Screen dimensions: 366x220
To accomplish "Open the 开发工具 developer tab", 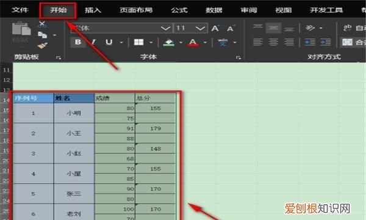I will (326, 10).
